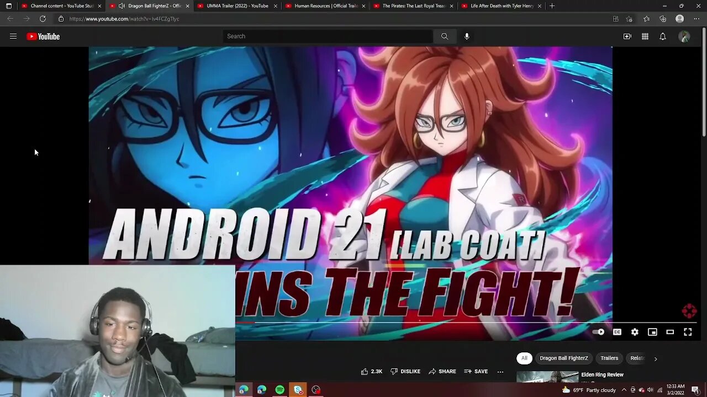Image resolution: width=707 pixels, height=397 pixels.
Task: Open the YouTube apps grid
Action: [x=645, y=36]
